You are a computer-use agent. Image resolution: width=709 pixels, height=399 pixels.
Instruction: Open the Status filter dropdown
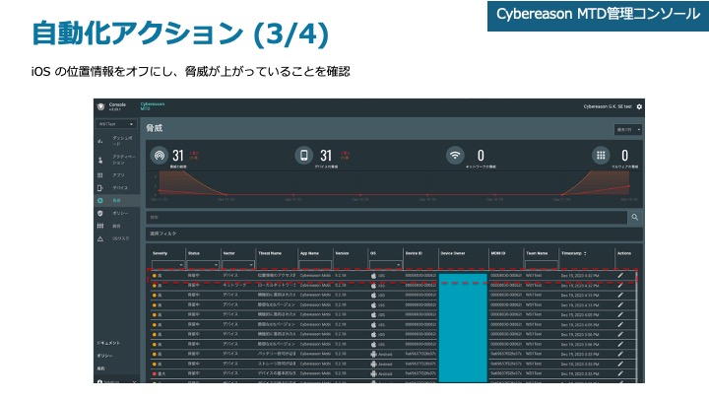tap(203, 265)
